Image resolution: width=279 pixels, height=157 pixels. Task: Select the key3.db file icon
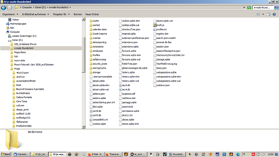(x=120, y=85)
